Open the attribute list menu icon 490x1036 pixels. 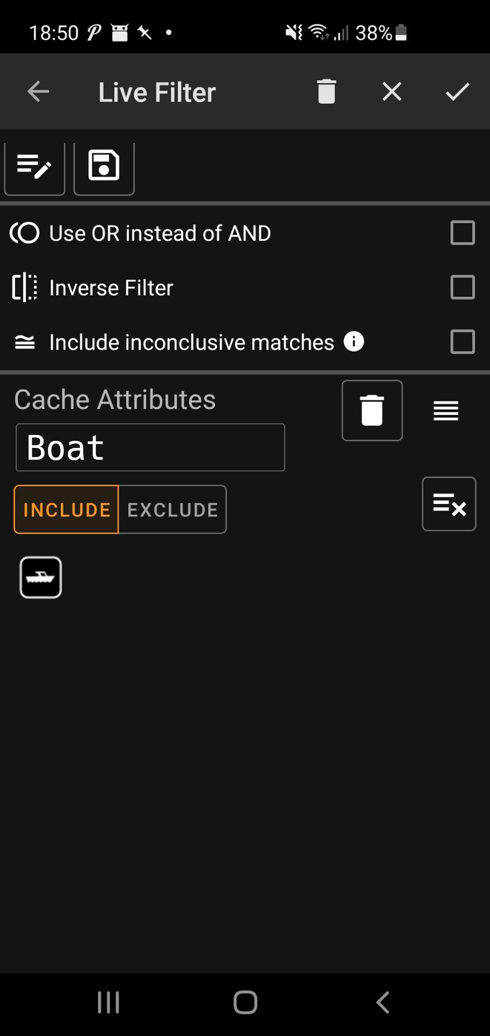(x=445, y=410)
